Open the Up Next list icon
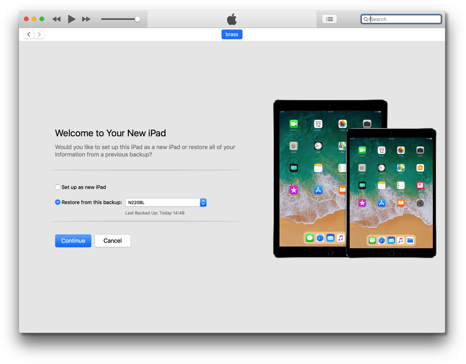This screenshot has width=466, height=364. click(329, 19)
